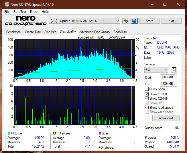Click 'recorded with TEAC DV-W28S-A' text
Viewport: 187px width, 153px height.
tap(101, 37)
